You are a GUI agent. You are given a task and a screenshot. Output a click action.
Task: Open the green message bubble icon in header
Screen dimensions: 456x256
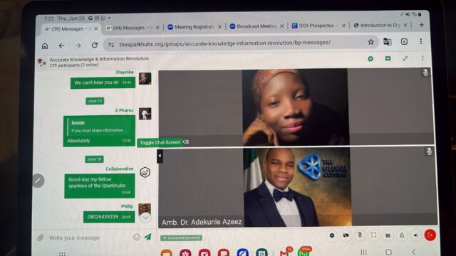(x=388, y=58)
